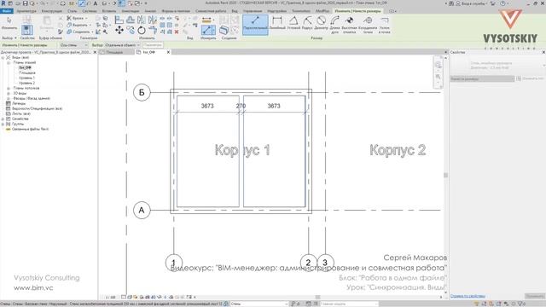The height and width of the screenshot is (307, 546).
Task: Click the Изменить arrow cursor tool
Action: (x=9, y=23)
